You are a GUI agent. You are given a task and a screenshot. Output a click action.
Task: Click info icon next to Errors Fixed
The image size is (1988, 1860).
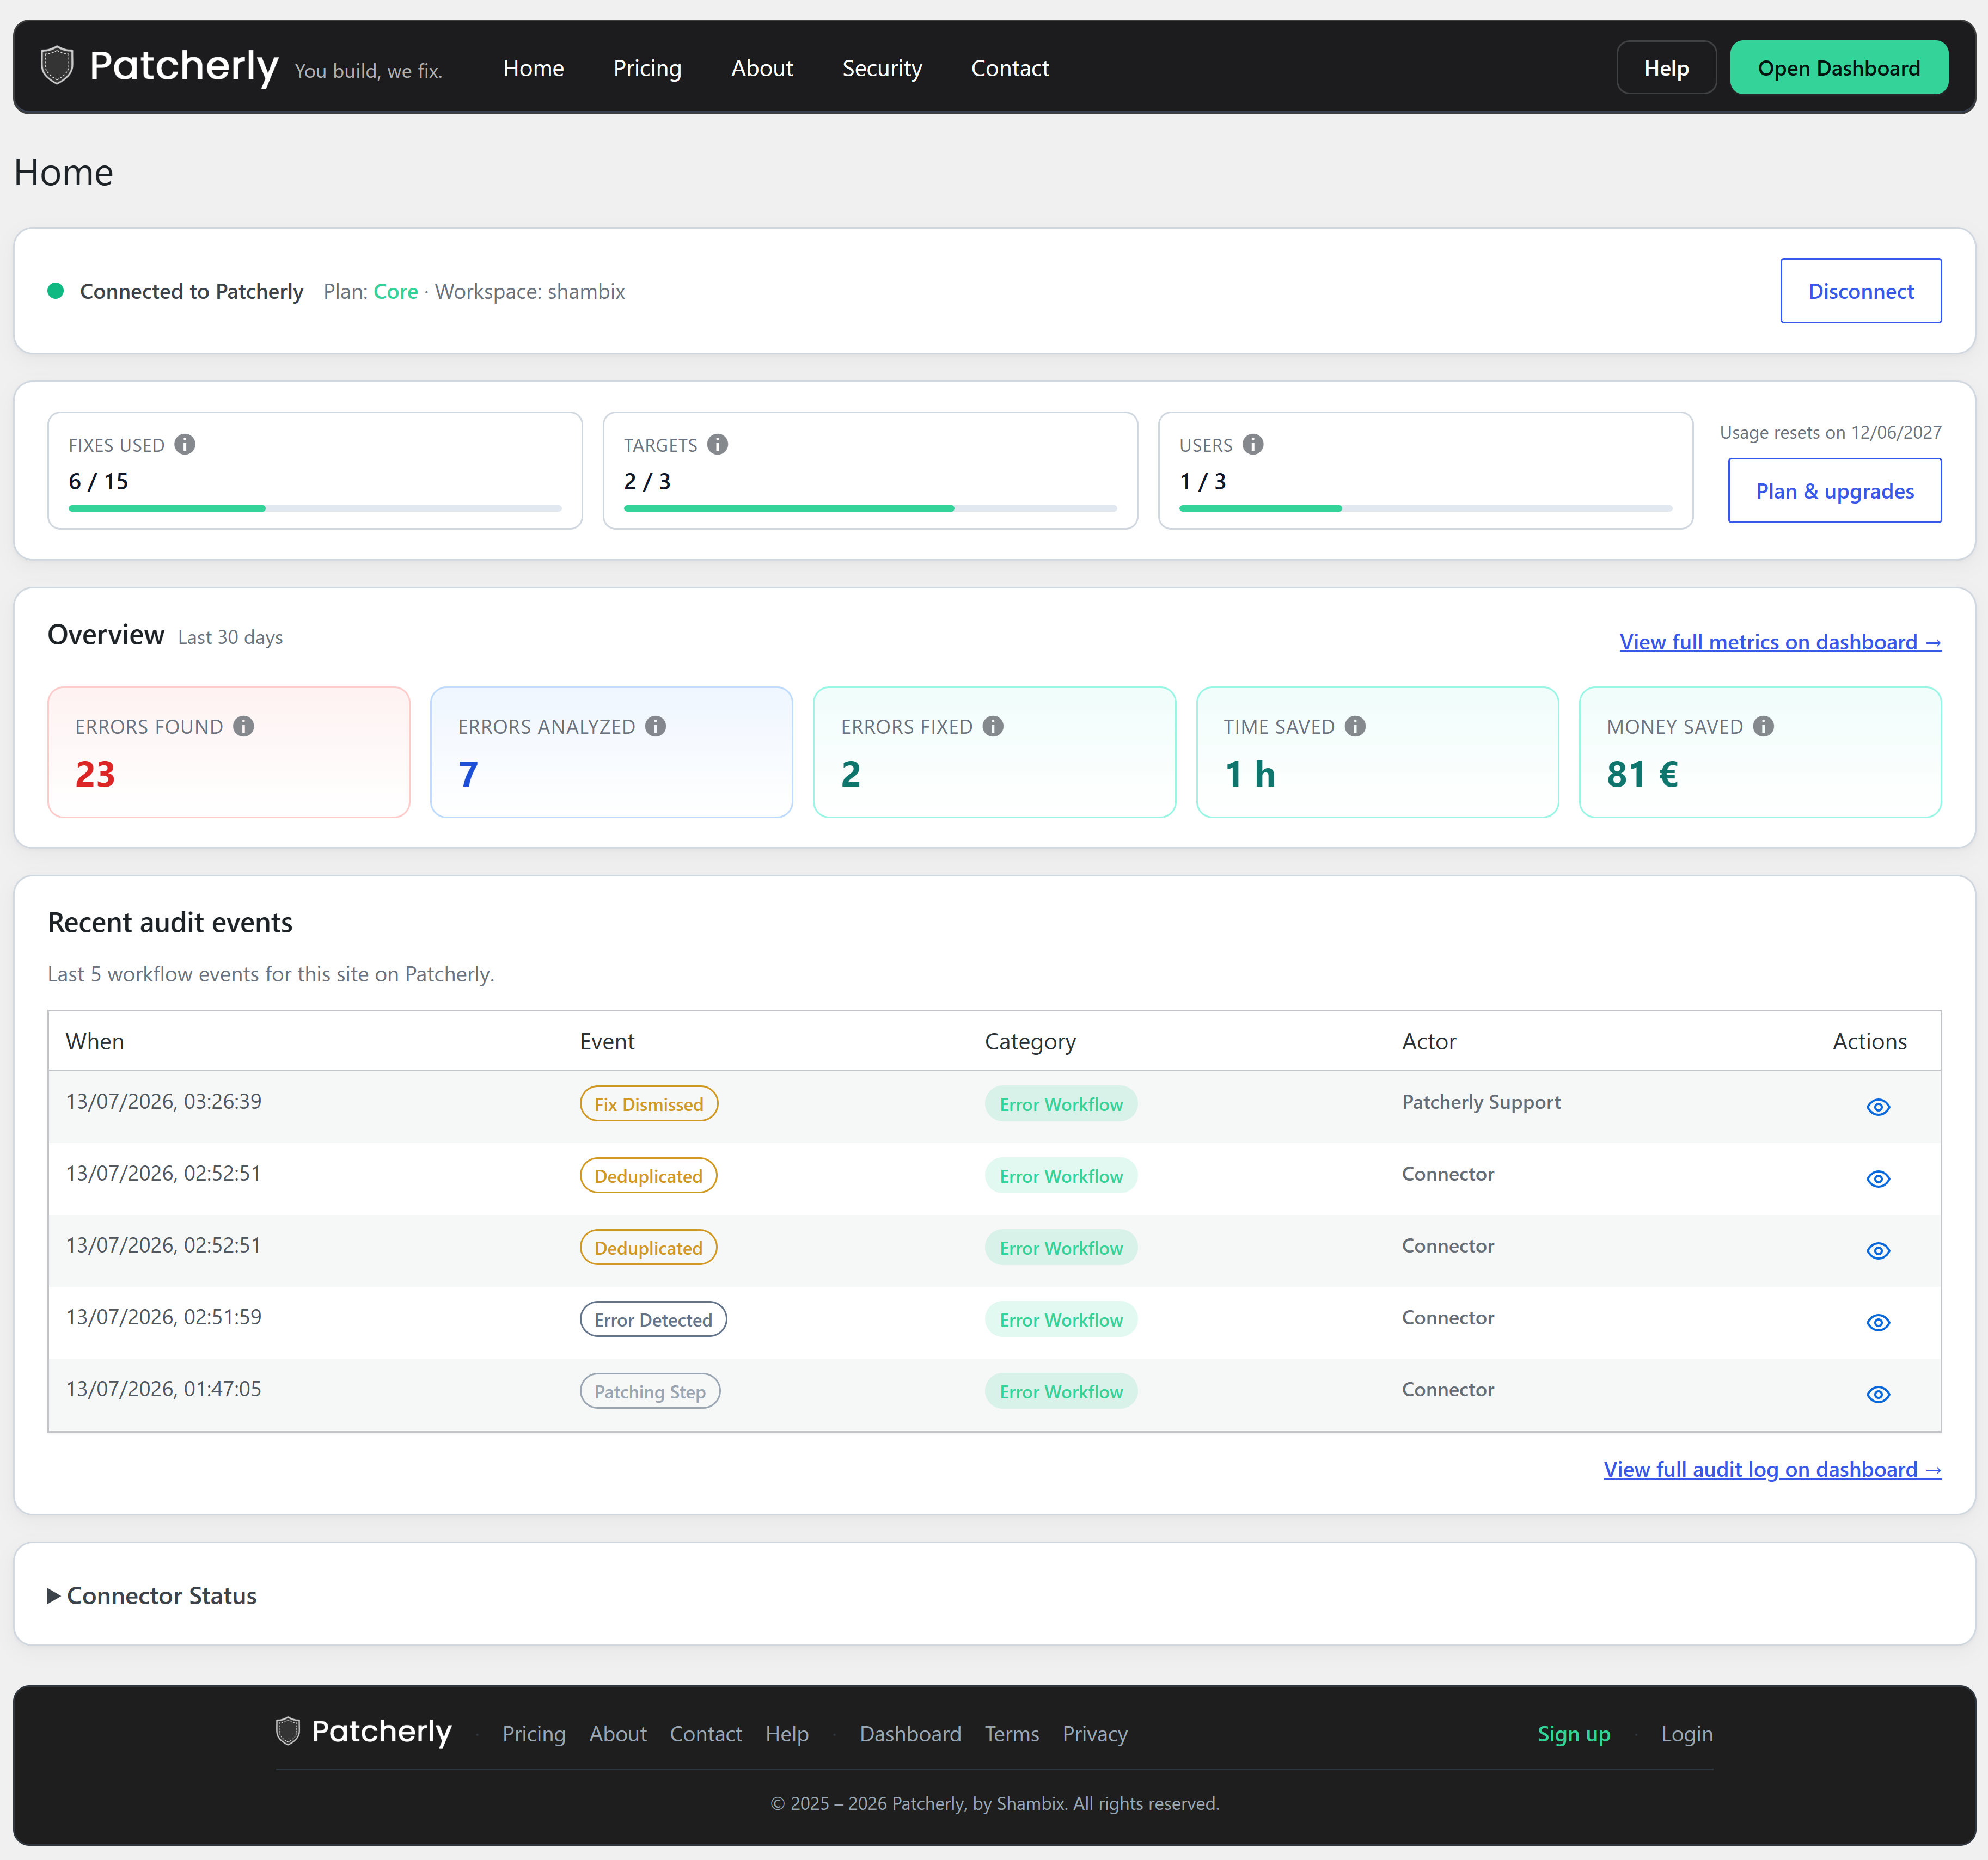click(993, 726)
